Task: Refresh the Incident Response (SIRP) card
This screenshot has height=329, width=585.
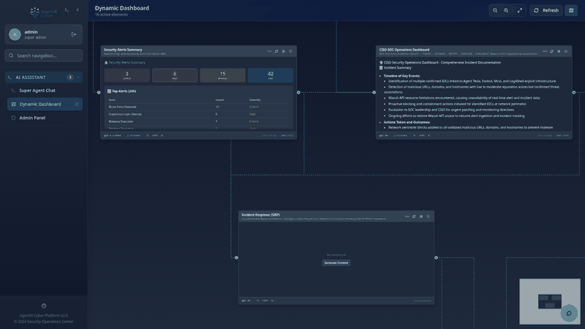Action: [414, 216]
